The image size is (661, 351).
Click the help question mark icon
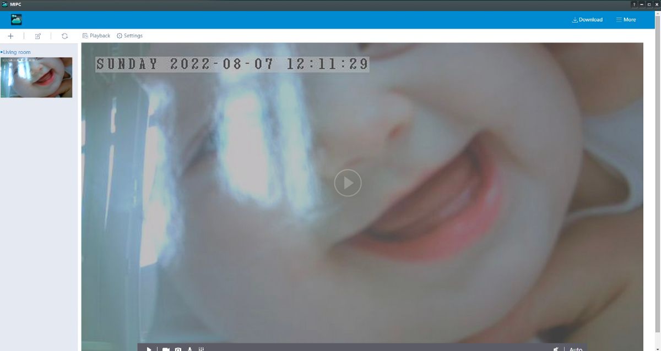pos(634,4)
